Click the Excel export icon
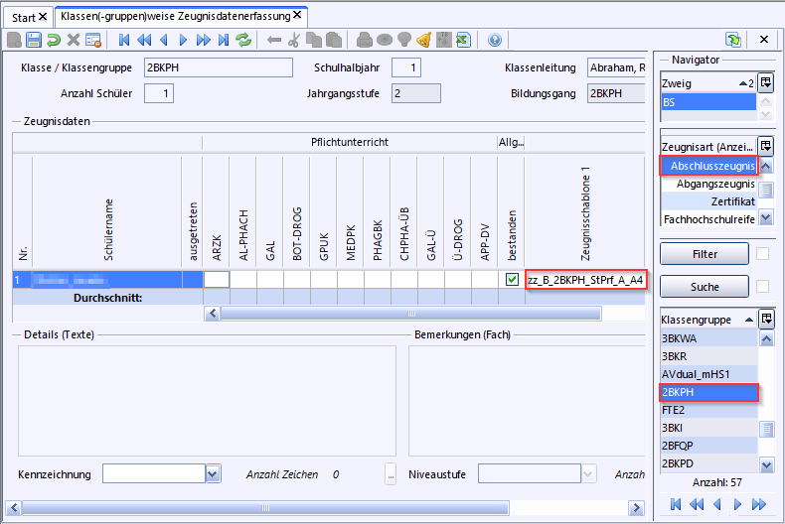This screenshot has width=785, height=524. (x=462, y=40)
